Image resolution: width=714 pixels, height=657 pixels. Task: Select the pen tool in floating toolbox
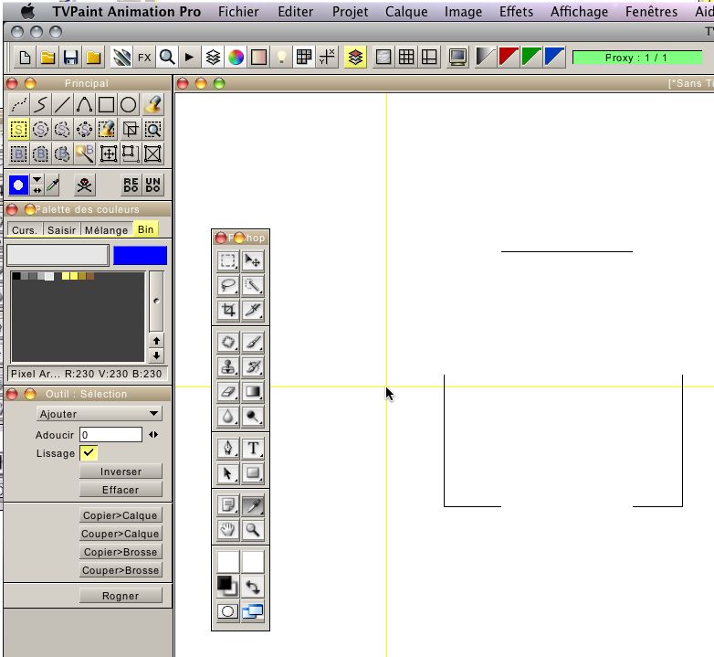pos(228,449)
